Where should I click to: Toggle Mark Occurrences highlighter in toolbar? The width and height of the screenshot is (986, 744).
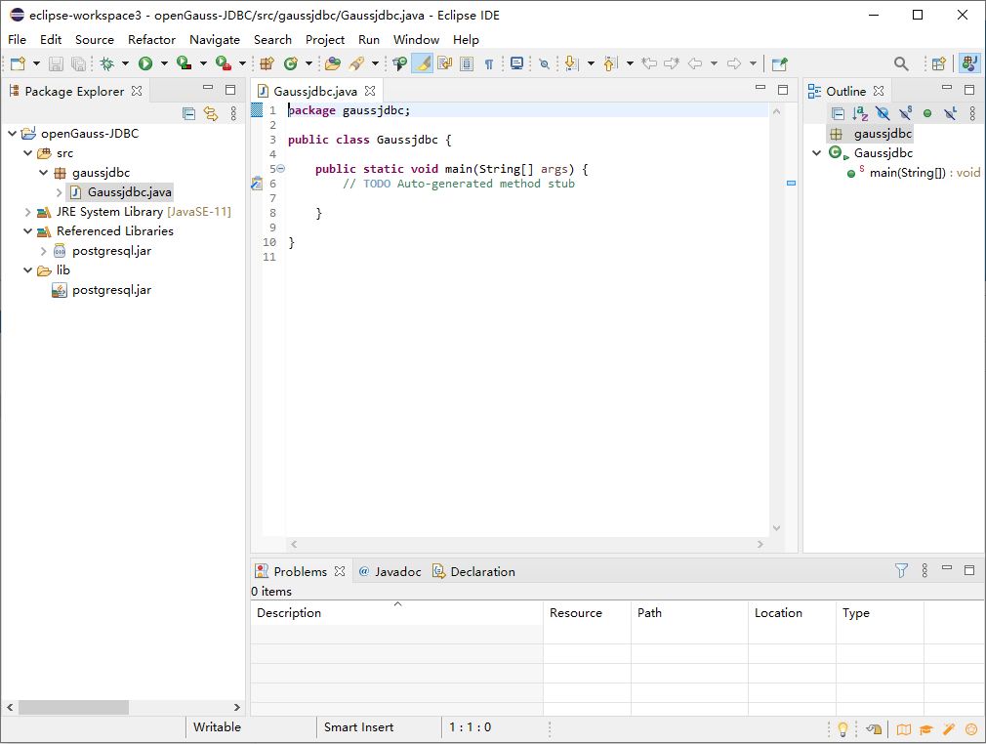(x=423, y=63)
